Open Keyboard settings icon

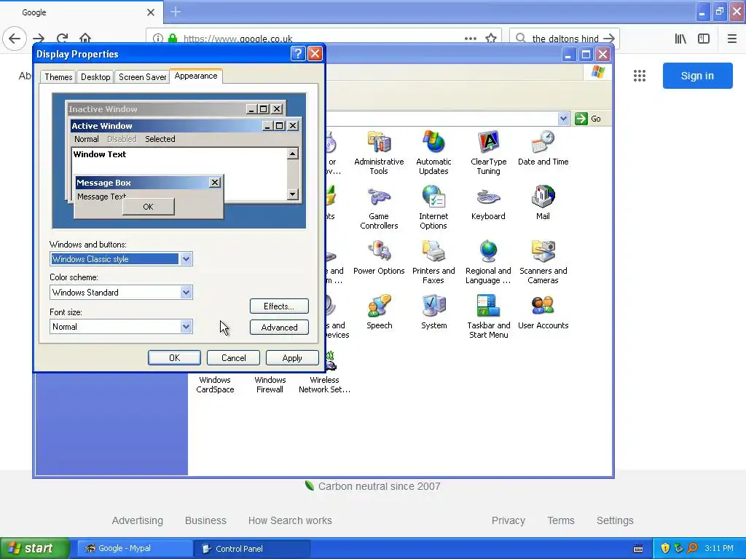(x=488, y=203)
